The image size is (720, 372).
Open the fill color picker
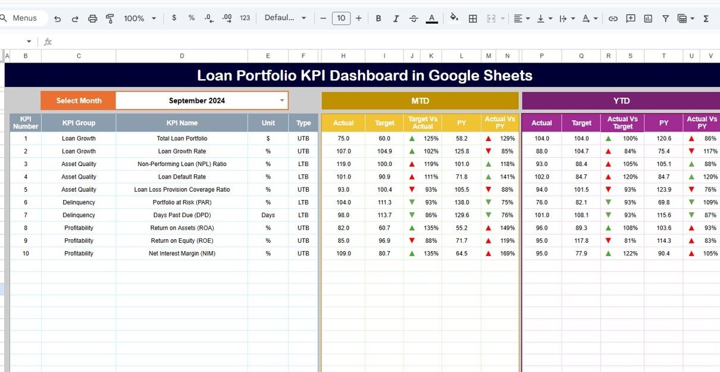pyautogui.click(x=454, y=18)
